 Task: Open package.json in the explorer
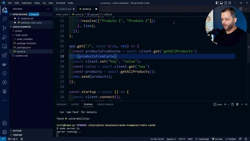(x=24, y=47)
